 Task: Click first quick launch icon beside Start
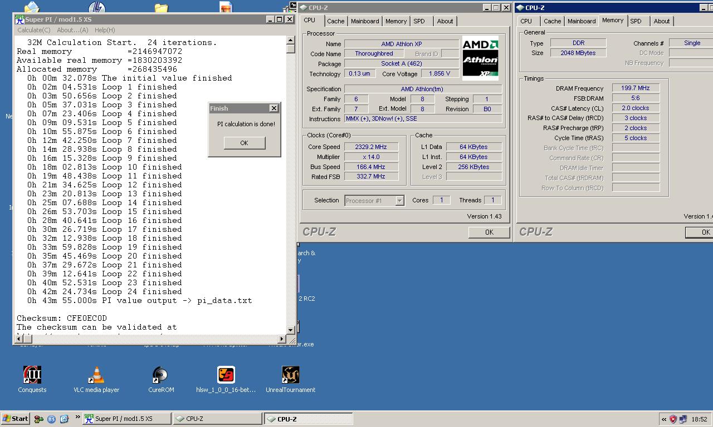coord(38,419)
